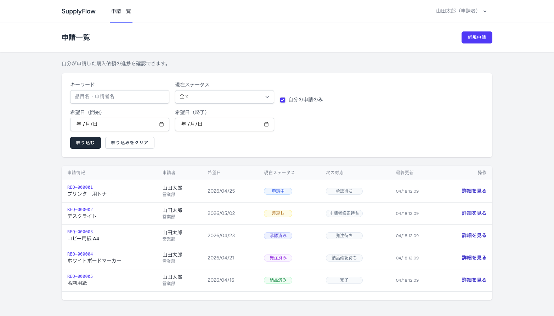Click item name コピー用紙 A4
The width and height of the screenshot is (554, 316).
tap(83, 239)
